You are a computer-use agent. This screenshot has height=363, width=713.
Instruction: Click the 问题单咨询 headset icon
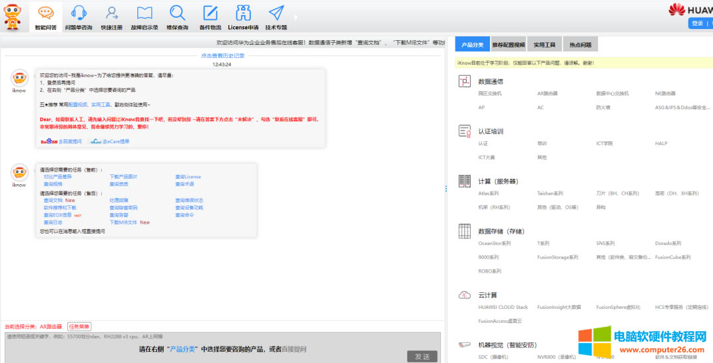point(79,13)
